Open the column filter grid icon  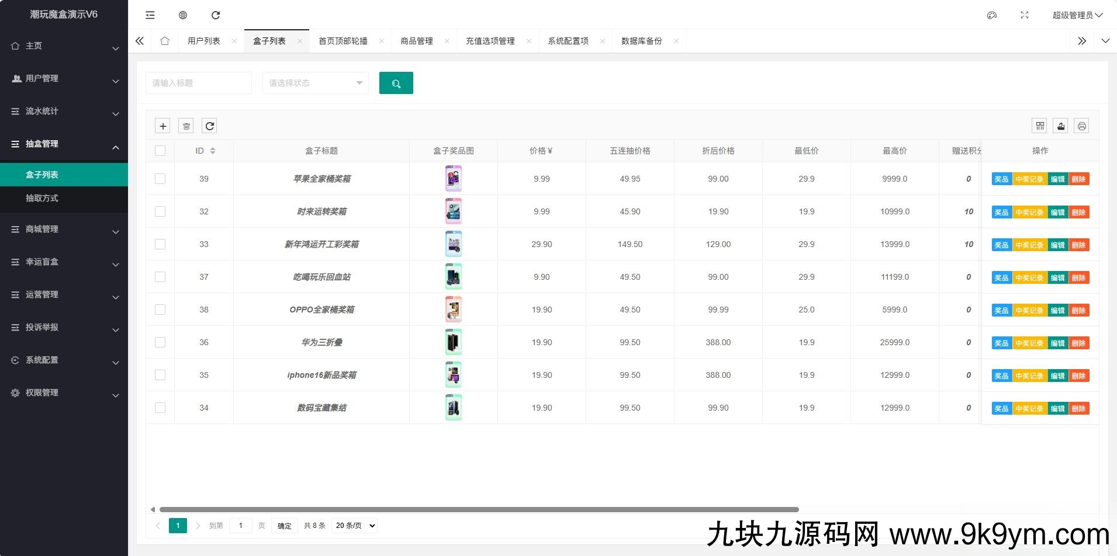tap(1040, 126)
